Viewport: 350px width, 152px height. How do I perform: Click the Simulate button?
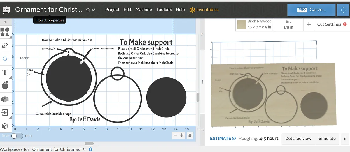click(327, 139)
